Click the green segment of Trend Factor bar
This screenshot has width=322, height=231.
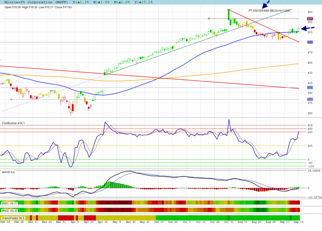click(x=226, y=218)
